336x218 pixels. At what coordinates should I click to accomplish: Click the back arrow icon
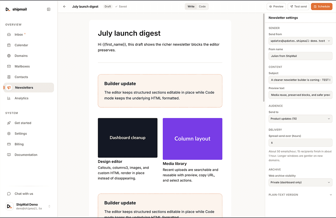click(x=64, y=6)
